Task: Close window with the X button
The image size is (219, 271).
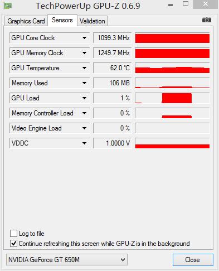Action: click(x=205, y=4)
